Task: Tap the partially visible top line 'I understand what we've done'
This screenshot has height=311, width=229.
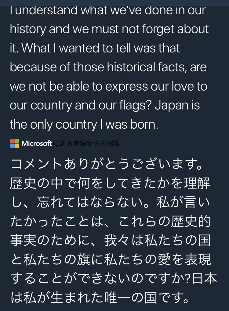Action: 107,10
